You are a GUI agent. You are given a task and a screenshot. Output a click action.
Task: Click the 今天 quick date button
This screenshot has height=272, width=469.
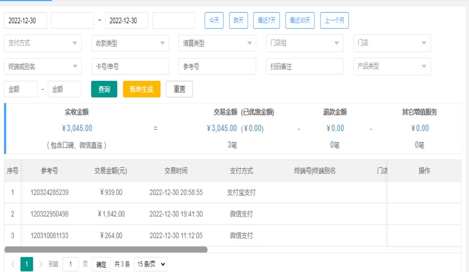click(x=214, y=20)
